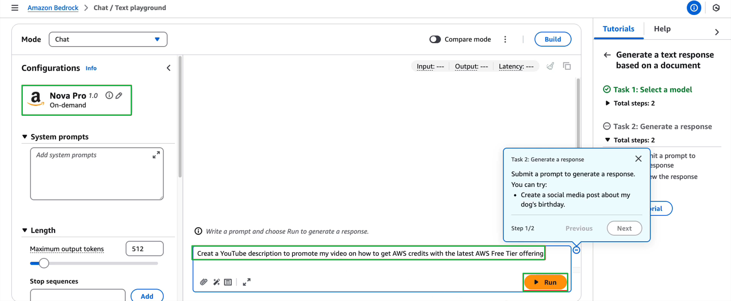The height and width of the screenshot is (301, 731).
Task: Click the magic wand prompt optimizer icon
Action: point(216,282)
